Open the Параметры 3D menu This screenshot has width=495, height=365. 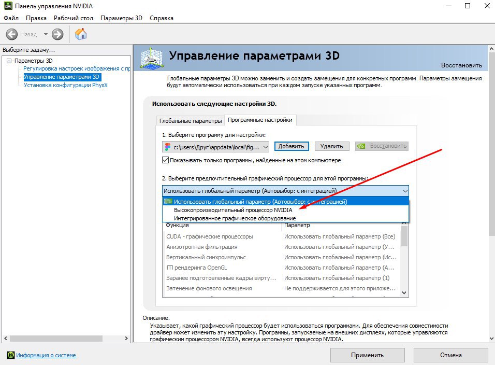point(121,18)
